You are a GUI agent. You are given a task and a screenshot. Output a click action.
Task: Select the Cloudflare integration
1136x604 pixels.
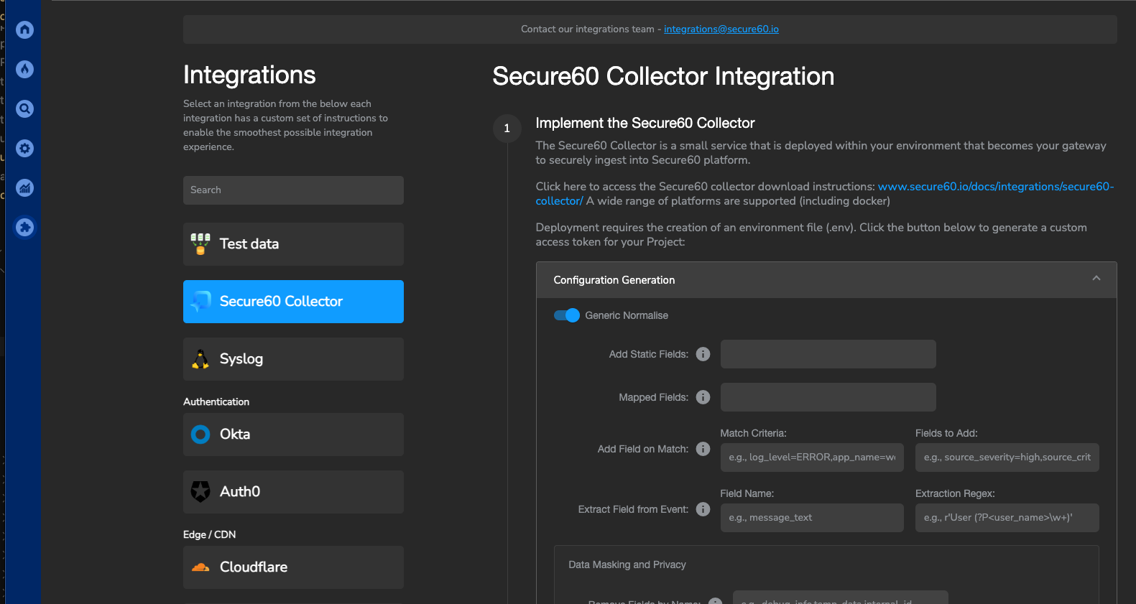pyautogui.click(x=293, y=567)
